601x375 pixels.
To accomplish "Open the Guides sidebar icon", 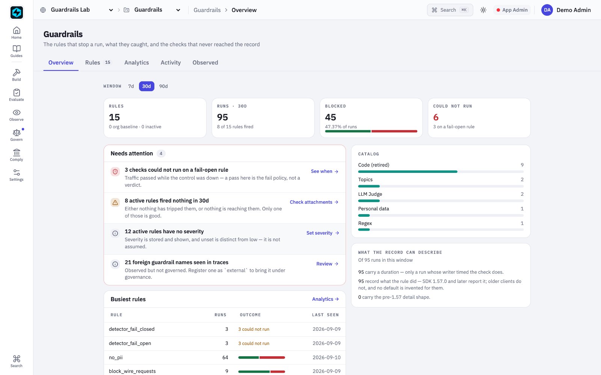I will (17, 51).
